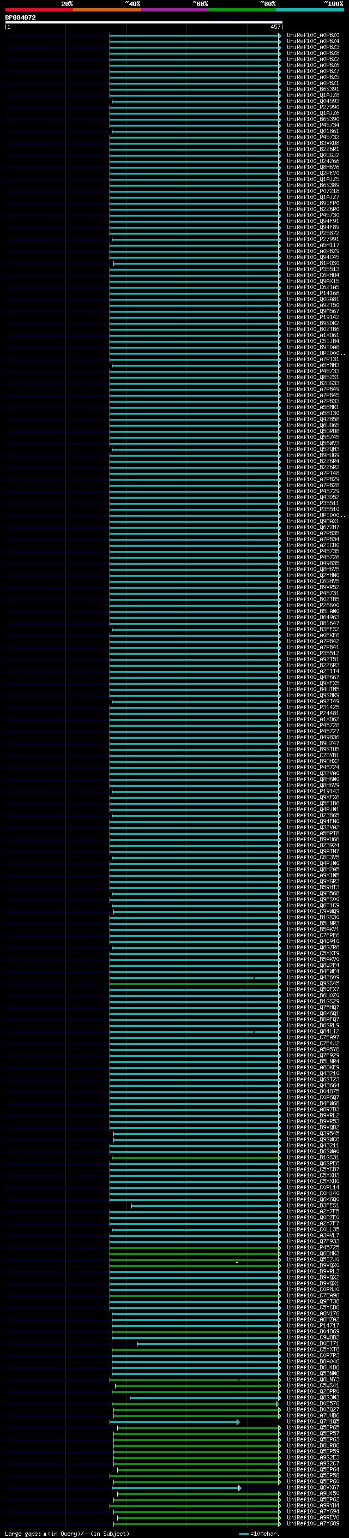Viewport: 349px width, 1538px height.
Task: Select the UniRef100_C5YCD7 label
Action: click(x=313, y=1169)
